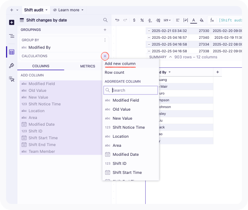
Task: Click Shift Start Time calendar icon in left list
Action: [x=24, y=138]
